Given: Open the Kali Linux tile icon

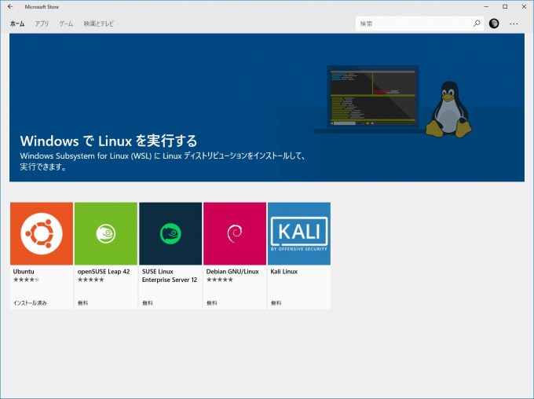Looking at the screenshot, I should coord(299,233).
